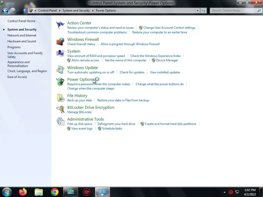Click the Windows Update icon
Viewport: 263px width, 197px height.
(60, 70)
